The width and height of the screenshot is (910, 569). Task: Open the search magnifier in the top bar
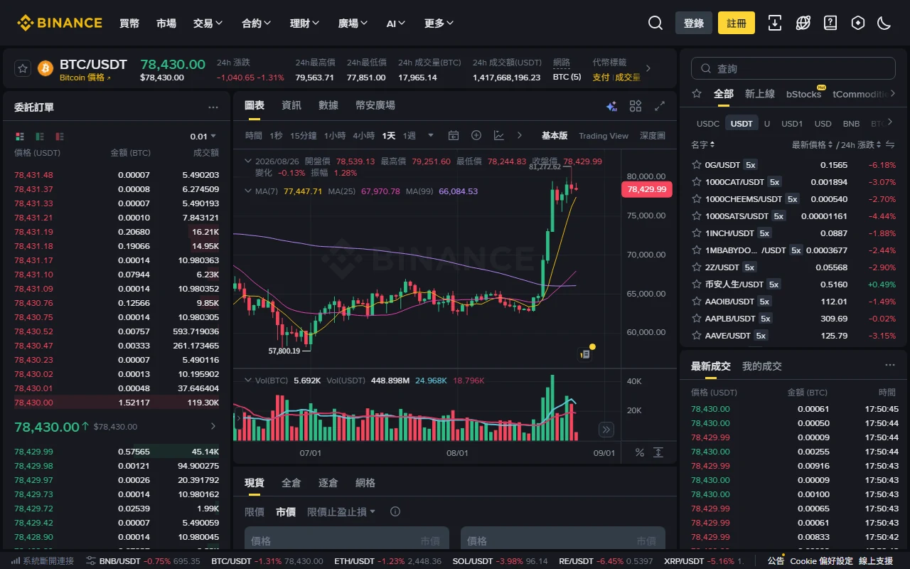point(655,23)
